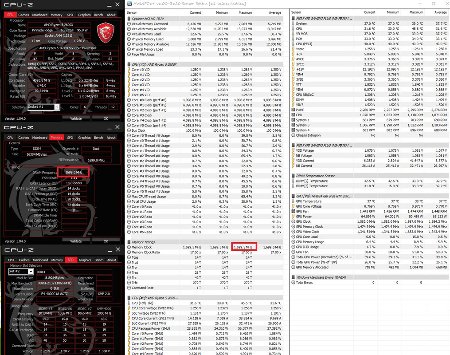The width and height of the screenshot is (450, 355).
Task: Select the SoC Voltage (SVI2 TFN) row
Action: pos(205,313)
